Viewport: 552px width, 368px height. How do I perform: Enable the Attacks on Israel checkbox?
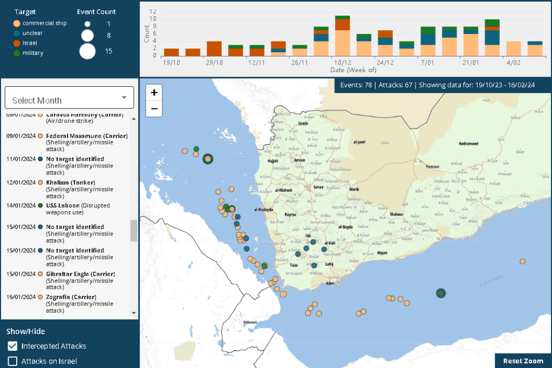[x=12, y=361]
